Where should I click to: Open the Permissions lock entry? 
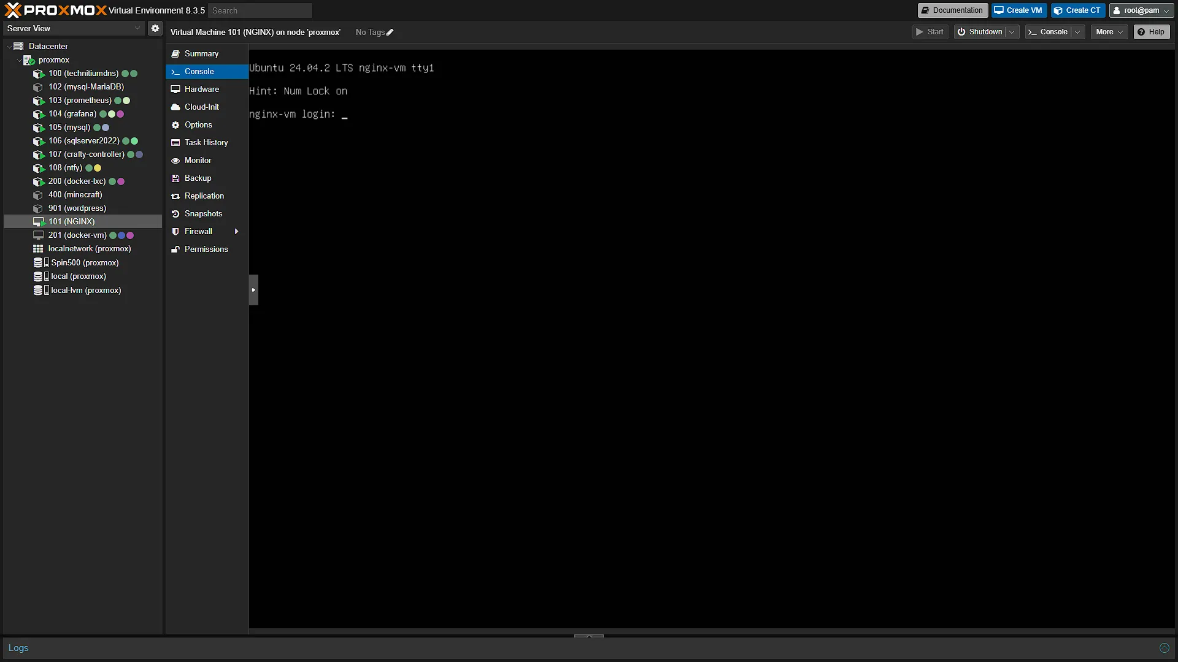[x=207, y=249]
